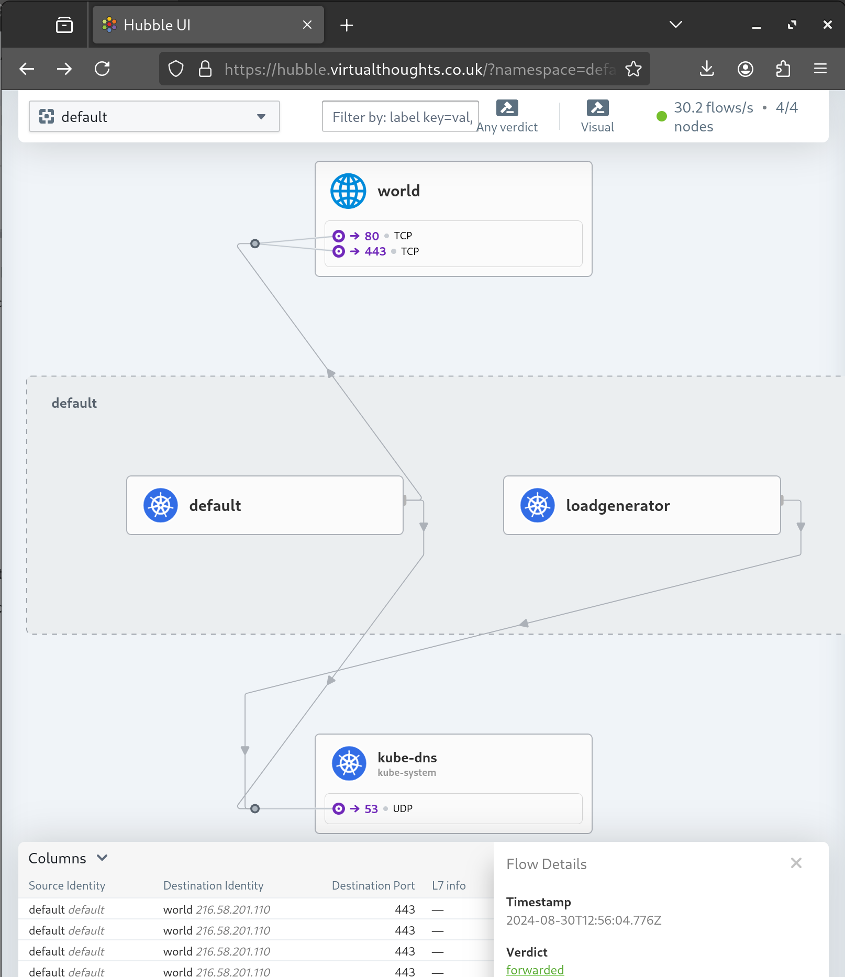The height and width of the screenshot is (977, 845).
Task: Click the Destination Port column header
Action: click(373, 885)
